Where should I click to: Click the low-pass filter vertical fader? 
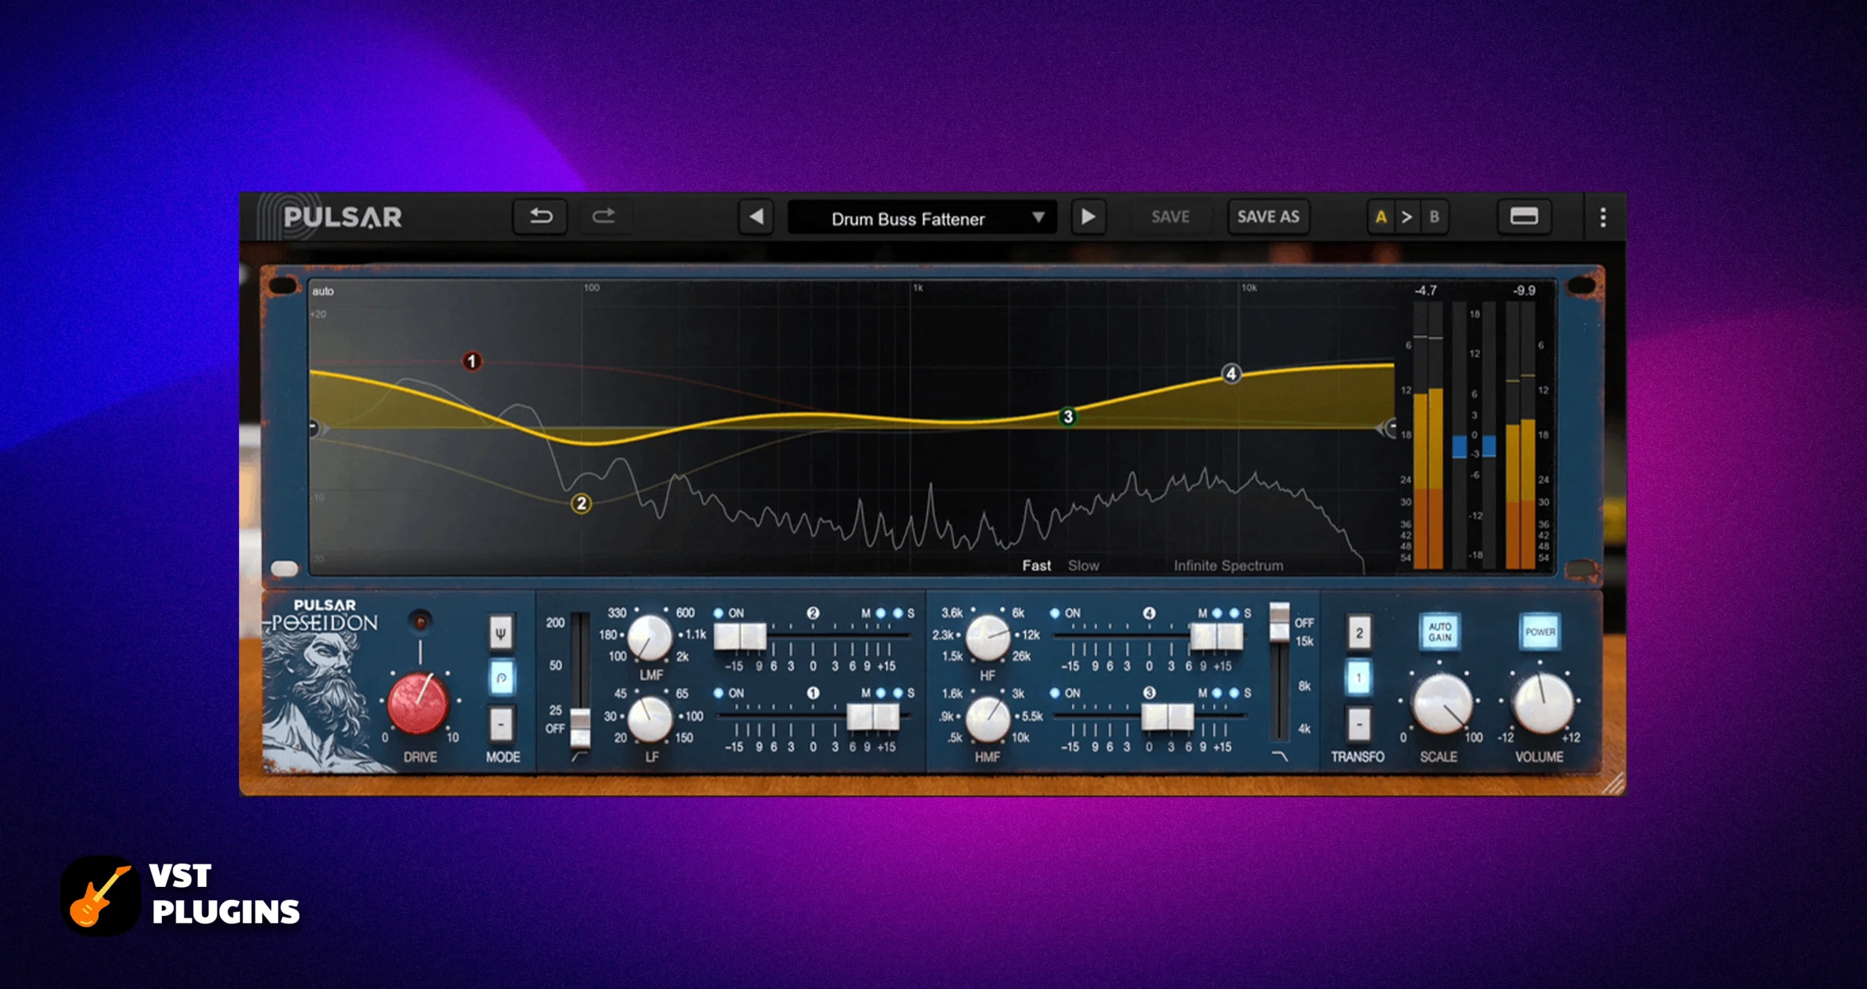[1280, 622]
